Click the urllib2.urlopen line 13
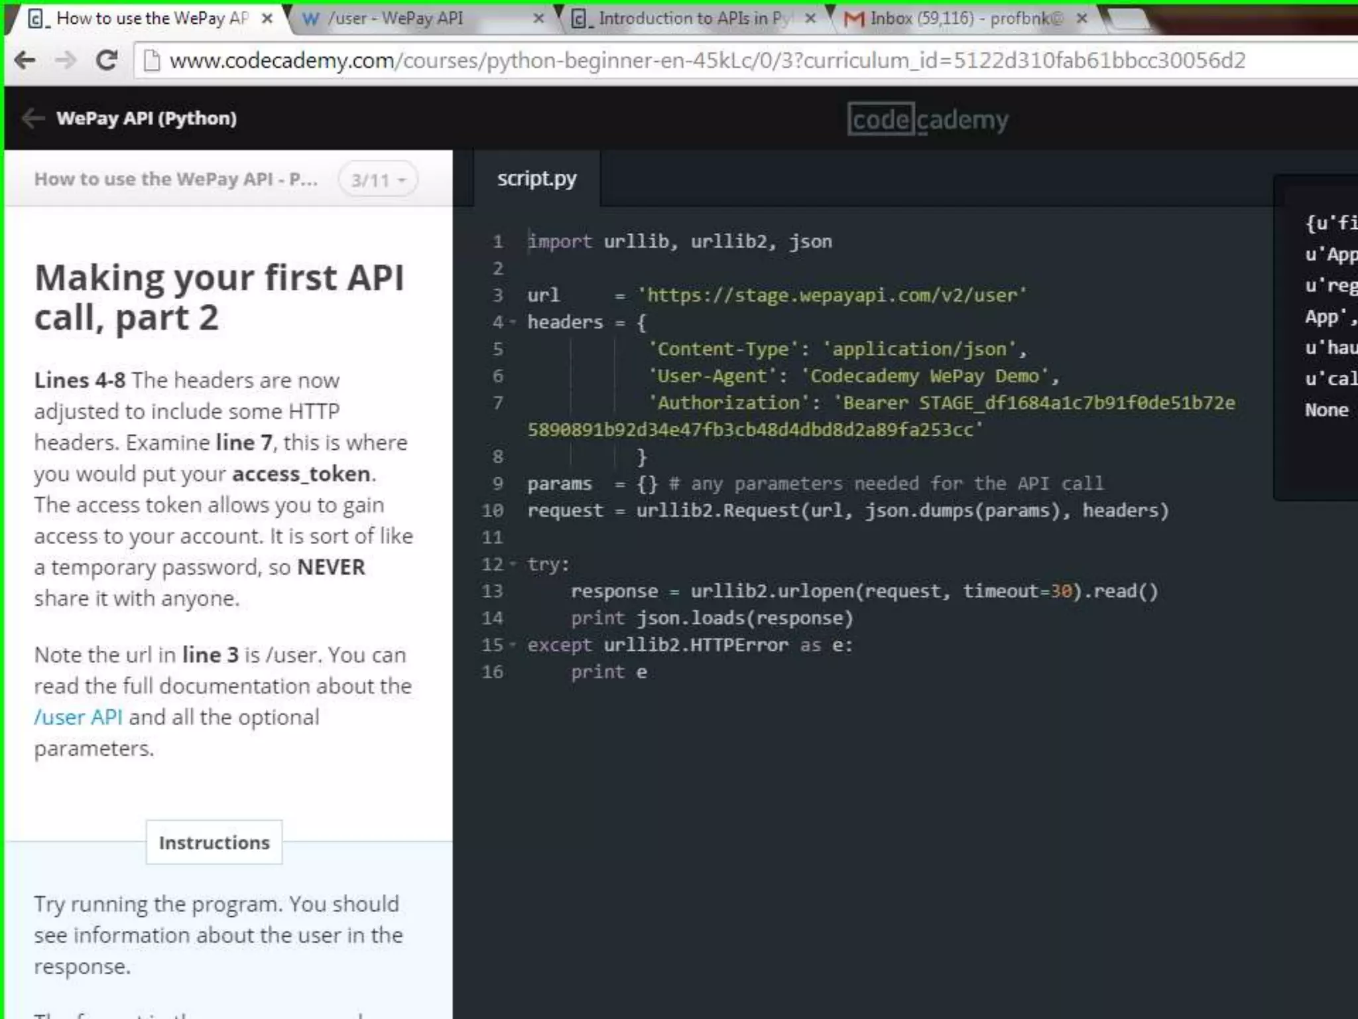Image resolution: width=1358 pixels, height=1019 pixels. pyautogui.click(x=865, y=591)
